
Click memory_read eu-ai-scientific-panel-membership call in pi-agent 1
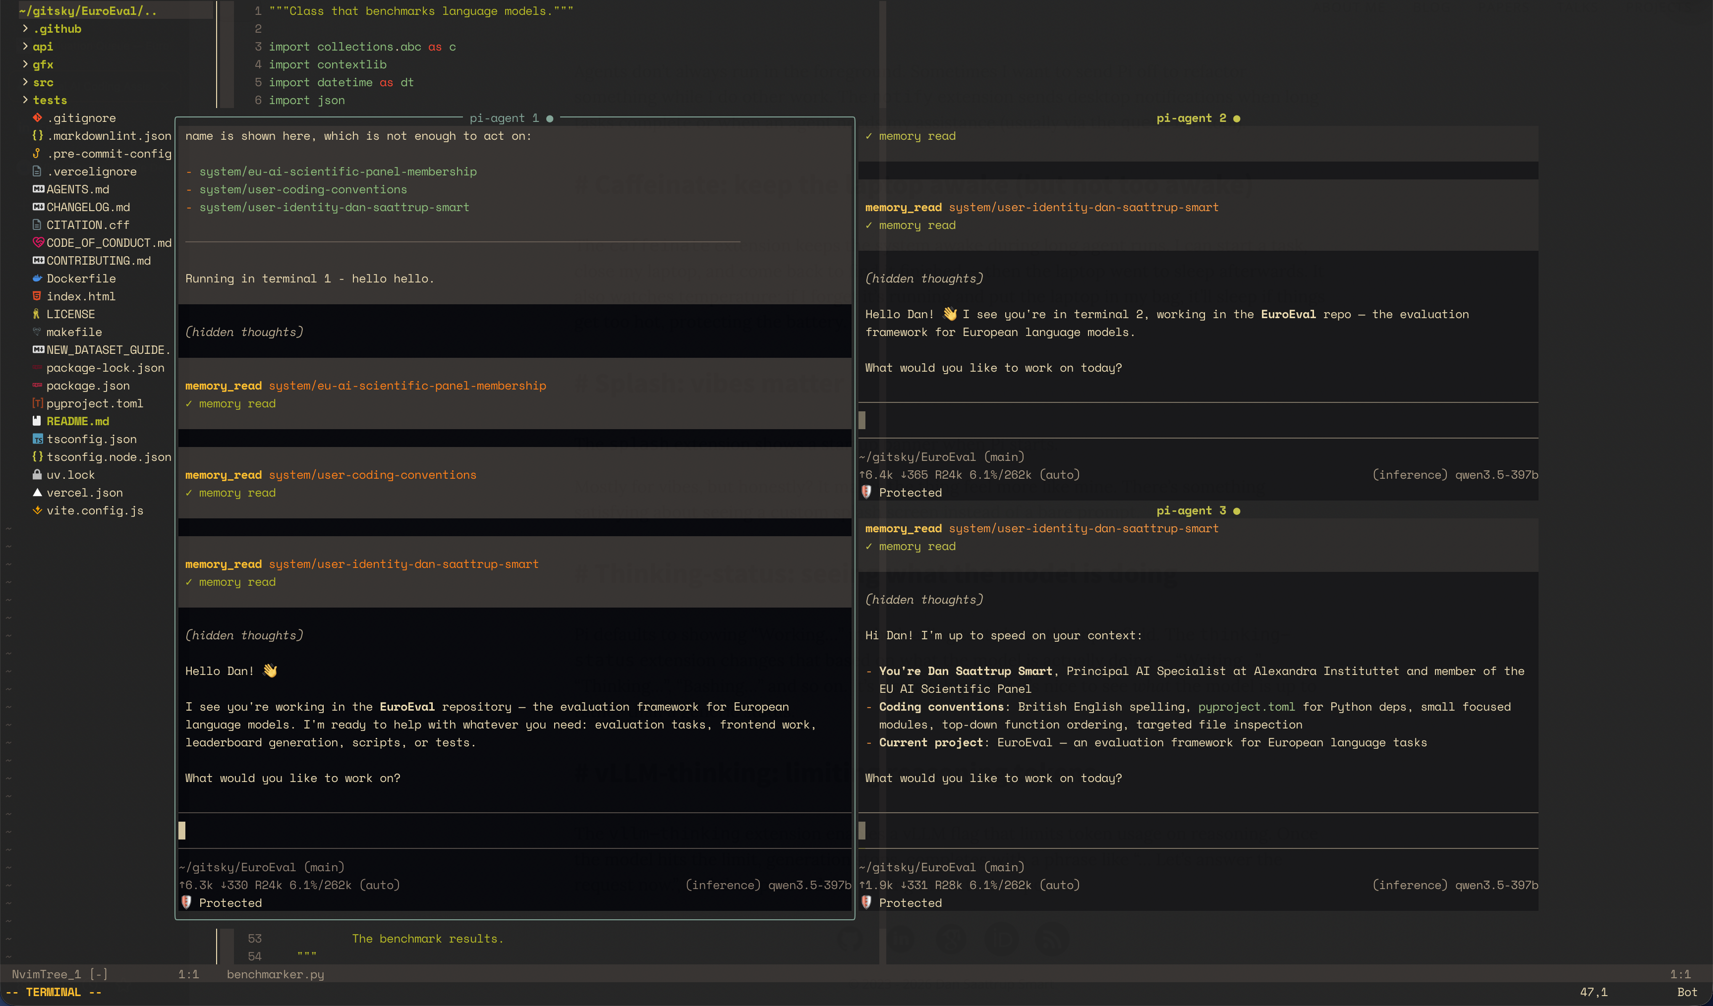click(366, 386)
